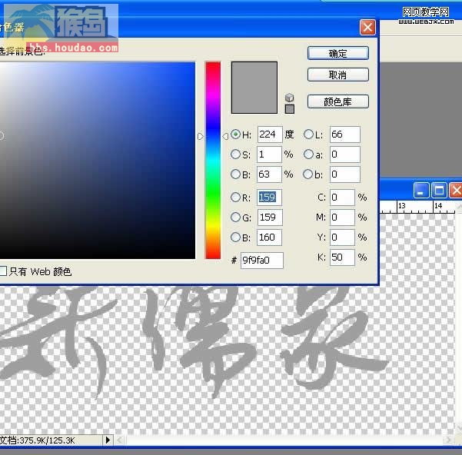Select the R red radio button

click(235, 197)
